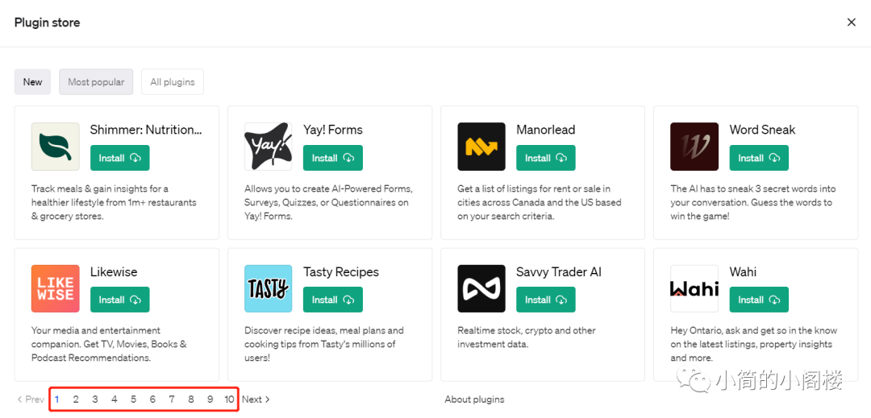Close the Plugin store dialog

pos(851,23)
